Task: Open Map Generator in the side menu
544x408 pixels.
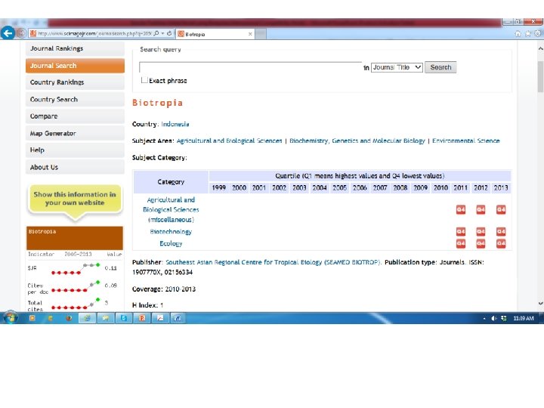Action: point(75,133)
